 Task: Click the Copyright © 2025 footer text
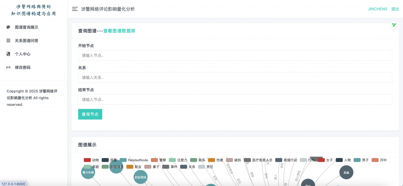[x=32, y=98]
